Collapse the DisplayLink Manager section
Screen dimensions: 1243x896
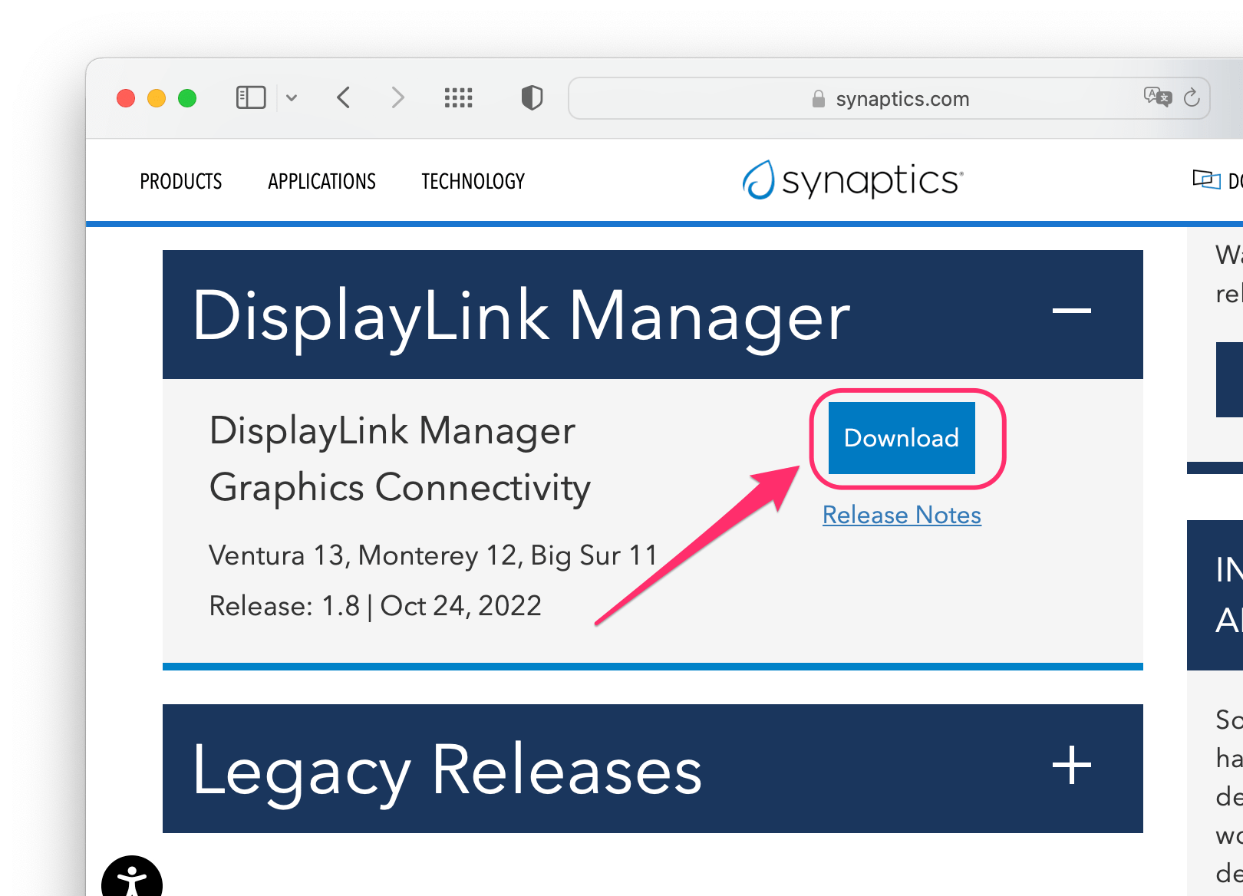[x=1072, y=311]
